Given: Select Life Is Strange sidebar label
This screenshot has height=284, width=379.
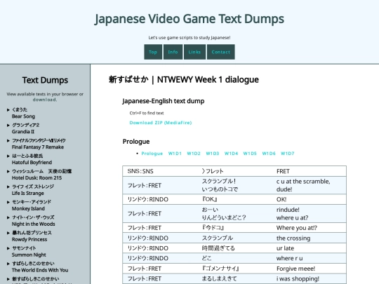Looking at the screenshot, I should (x=28, y=194).
